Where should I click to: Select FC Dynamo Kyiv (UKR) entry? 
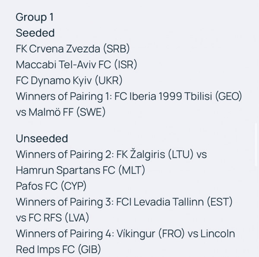(x=69, y=80)
